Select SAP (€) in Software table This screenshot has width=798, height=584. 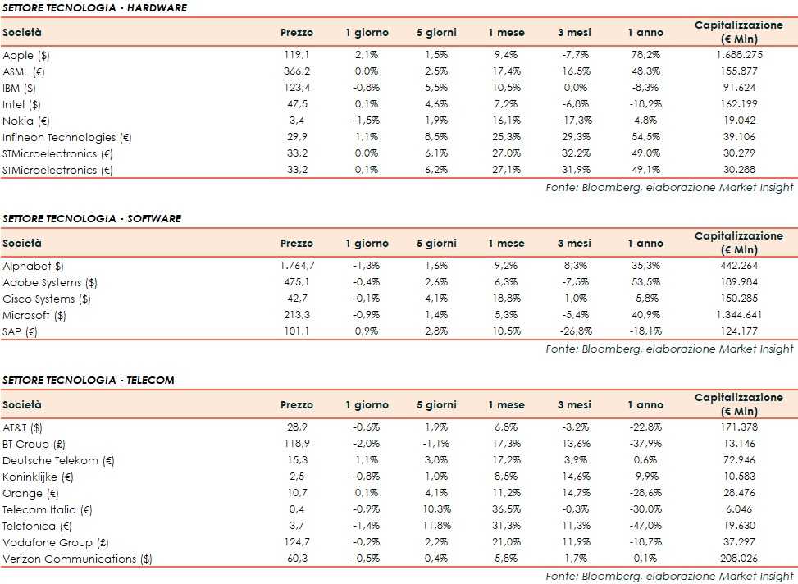click(21, 331)
